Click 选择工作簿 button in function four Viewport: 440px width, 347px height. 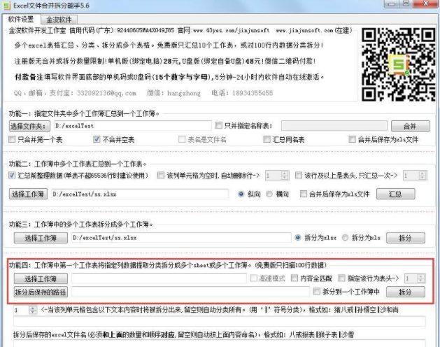pyautogui.click(x=41, y=278)
